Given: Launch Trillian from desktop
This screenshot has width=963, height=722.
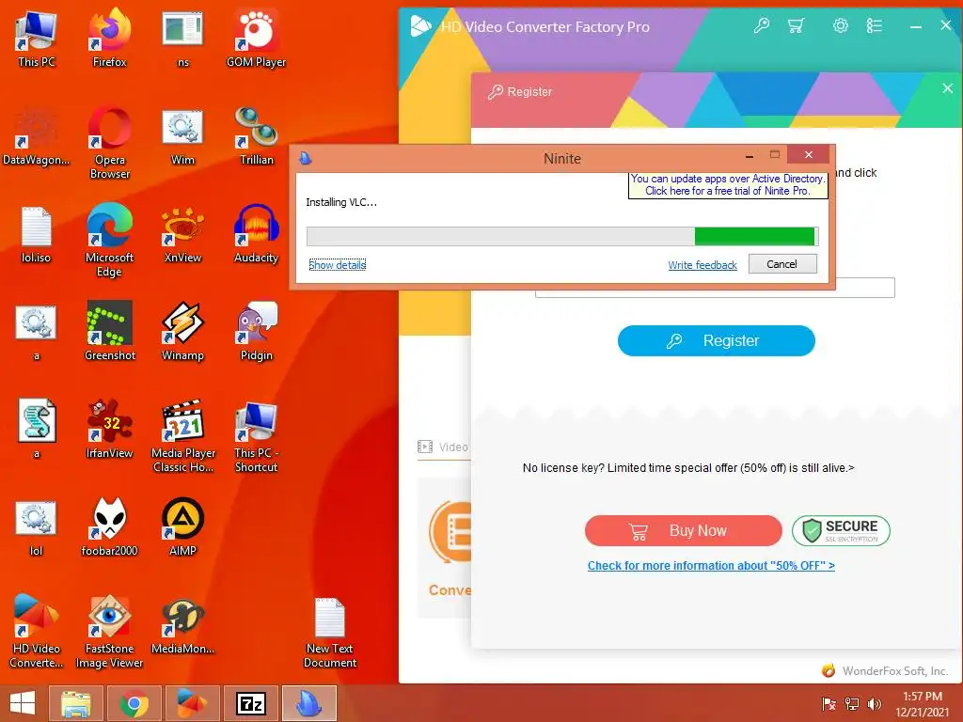Looking at the screenshot, I should (x=256, y=136).
